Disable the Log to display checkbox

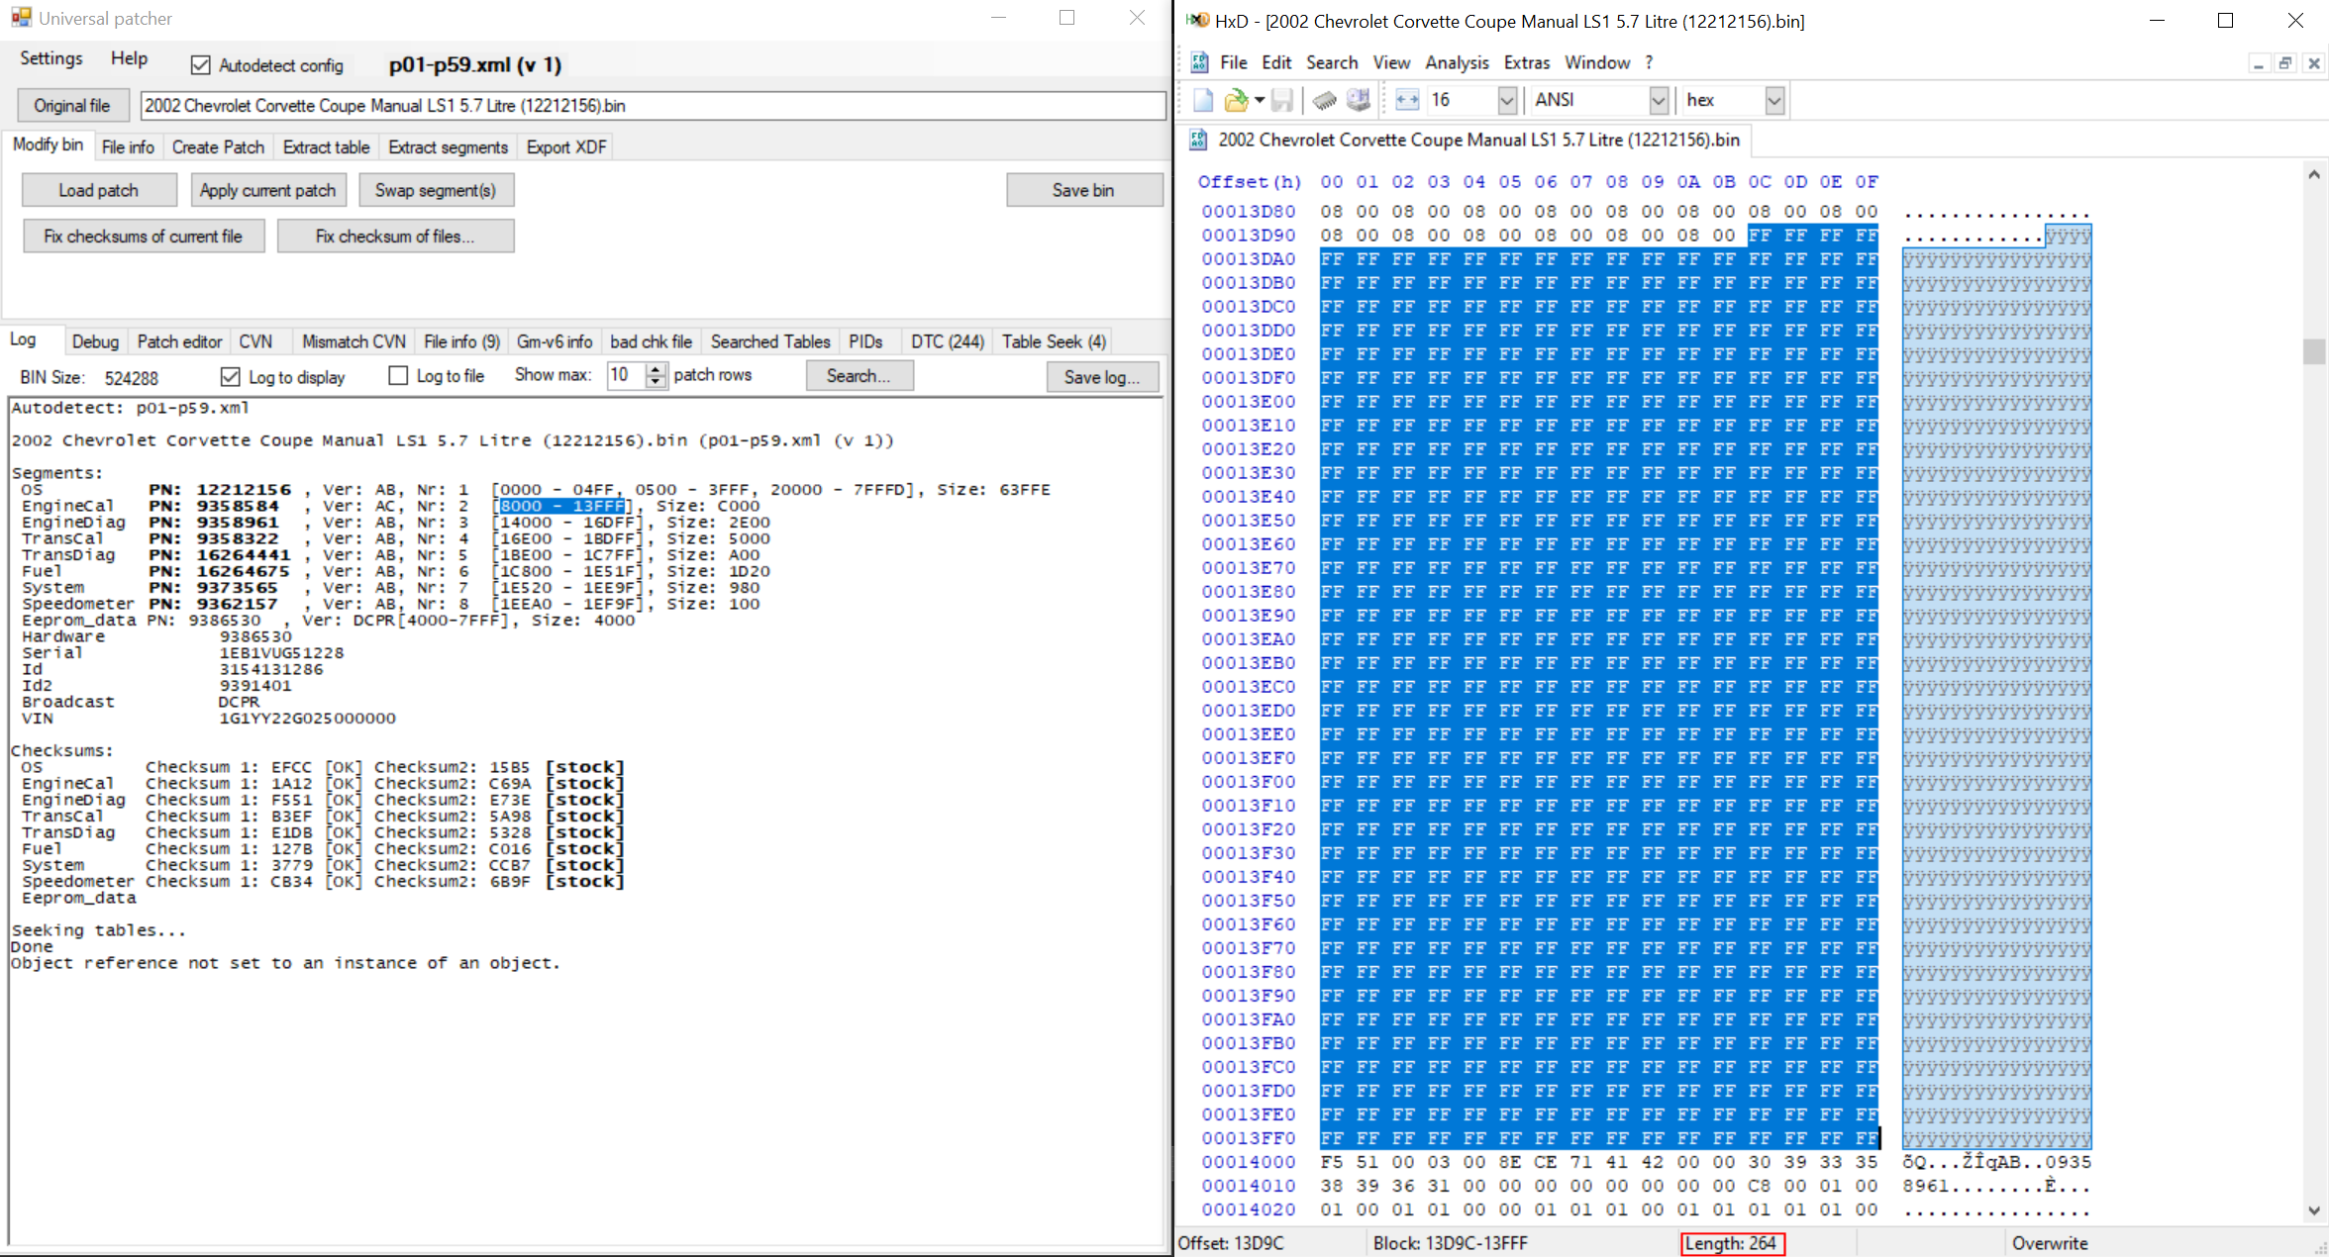pos(231,376)
